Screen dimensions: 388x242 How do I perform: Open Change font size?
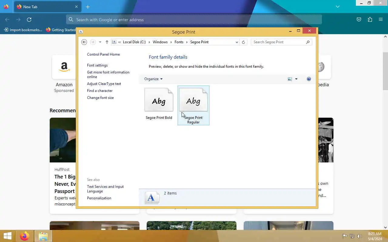[100, 98]
